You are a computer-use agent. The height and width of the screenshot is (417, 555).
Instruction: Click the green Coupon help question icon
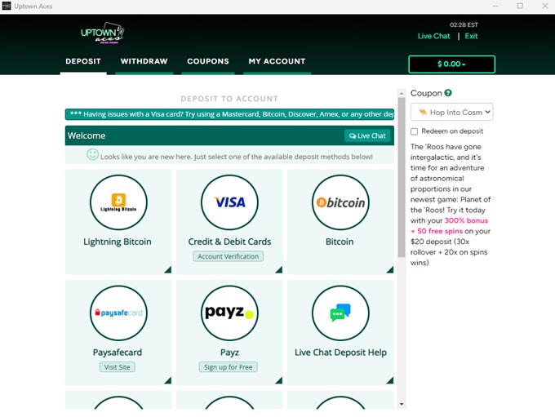tap(448, 93)
